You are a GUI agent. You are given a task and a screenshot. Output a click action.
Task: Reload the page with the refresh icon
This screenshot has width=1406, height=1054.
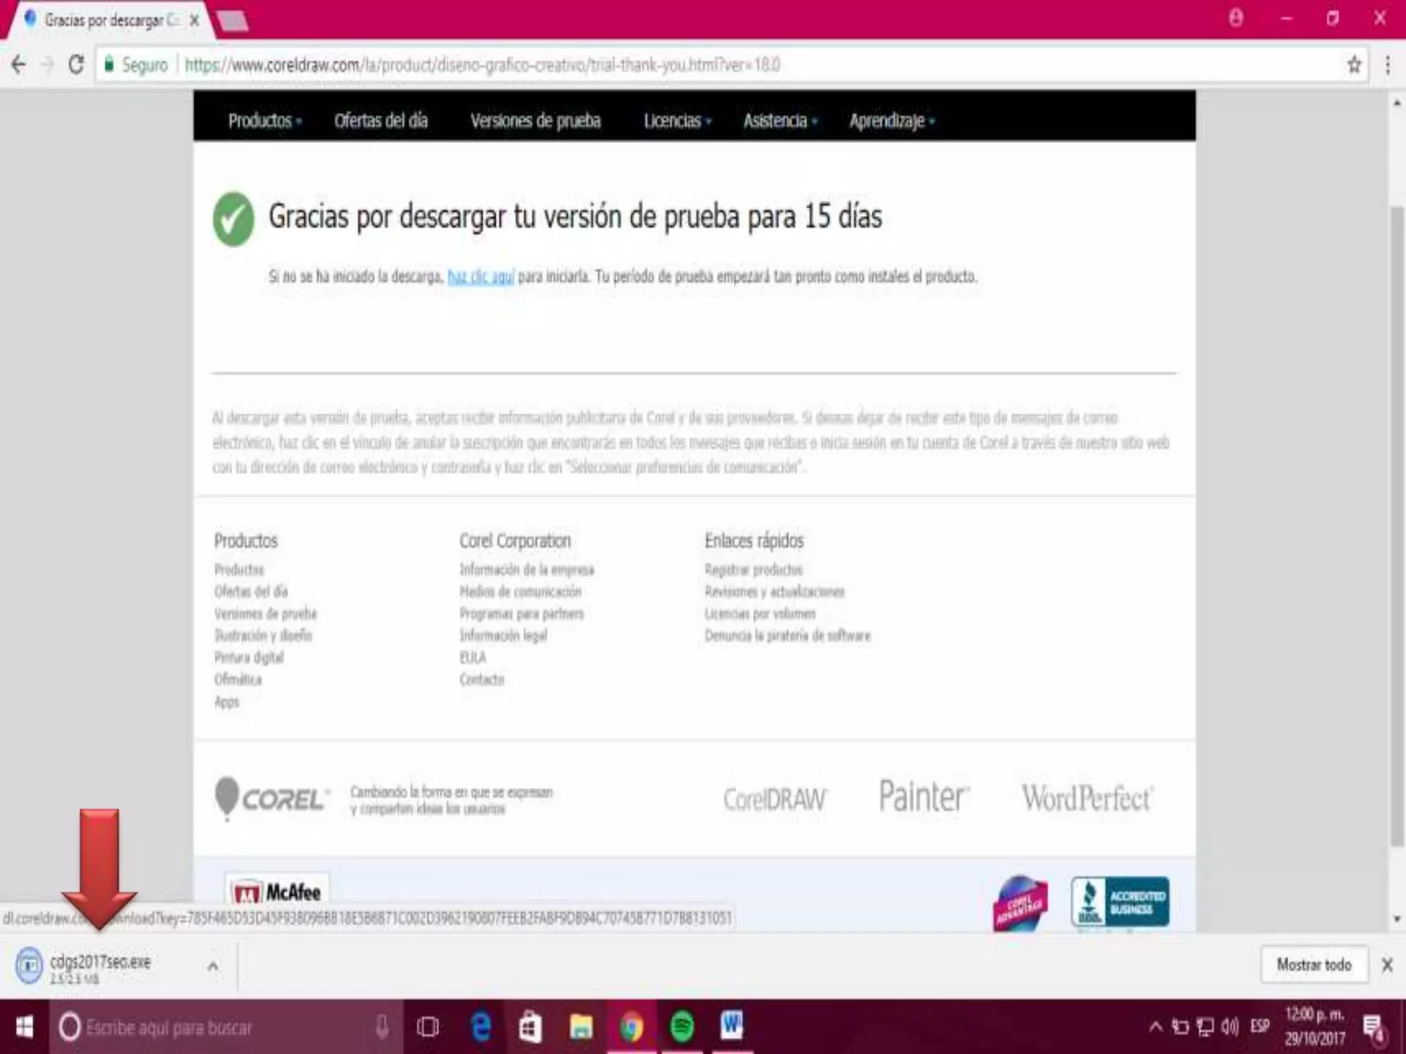76,65
